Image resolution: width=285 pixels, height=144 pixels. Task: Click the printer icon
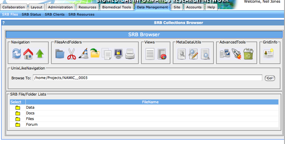coord(130,54)
